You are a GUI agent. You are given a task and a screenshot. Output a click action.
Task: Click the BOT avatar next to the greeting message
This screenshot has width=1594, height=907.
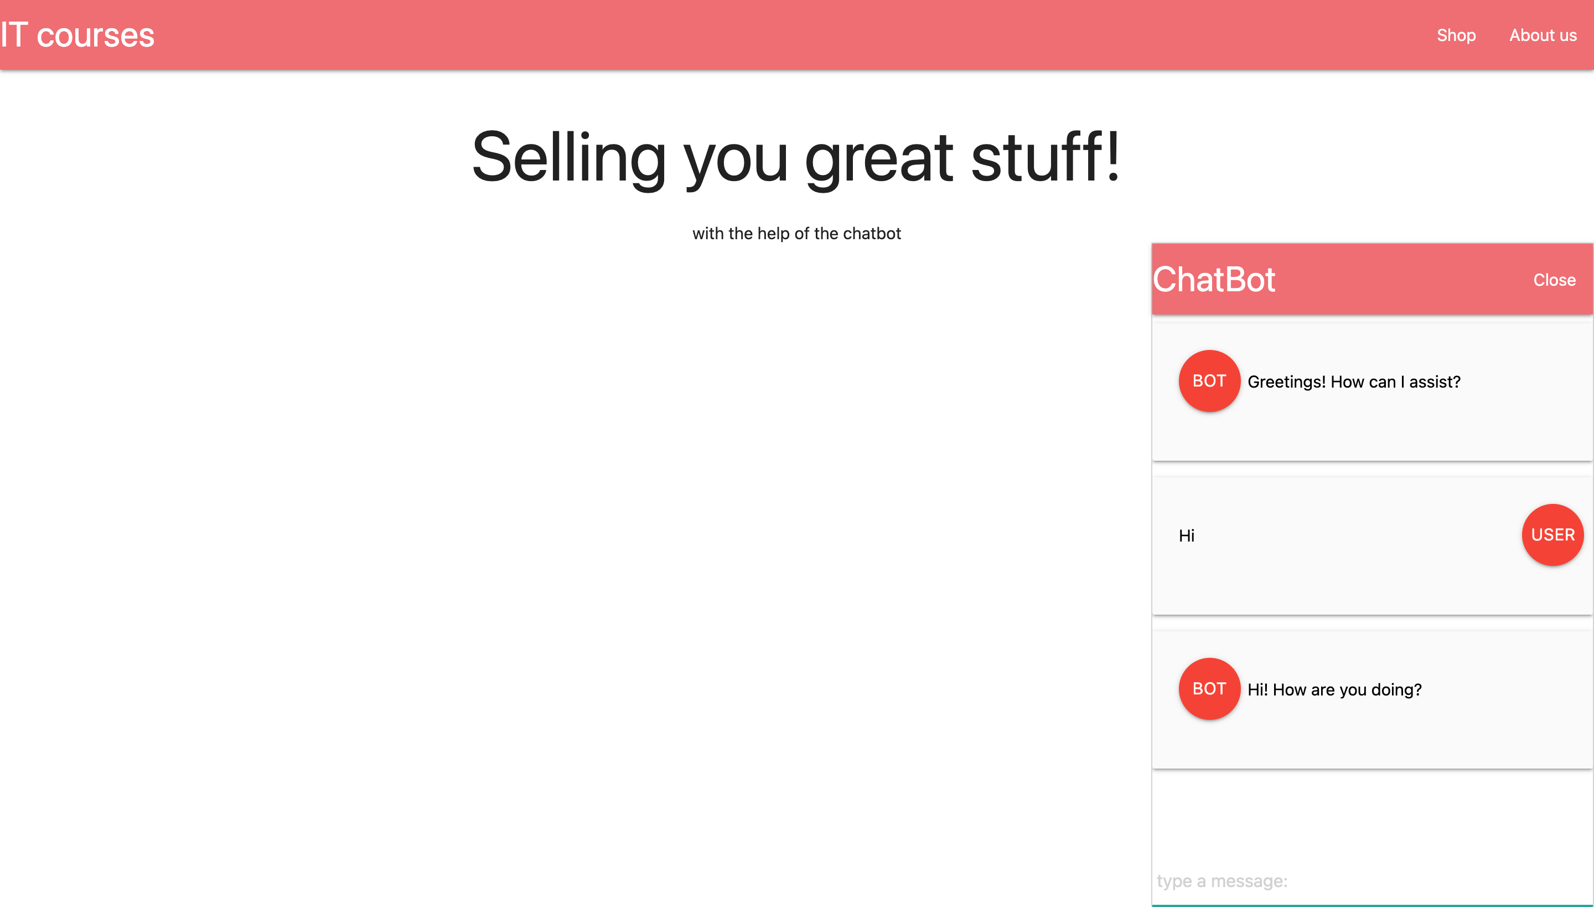tap(1209, 380)
